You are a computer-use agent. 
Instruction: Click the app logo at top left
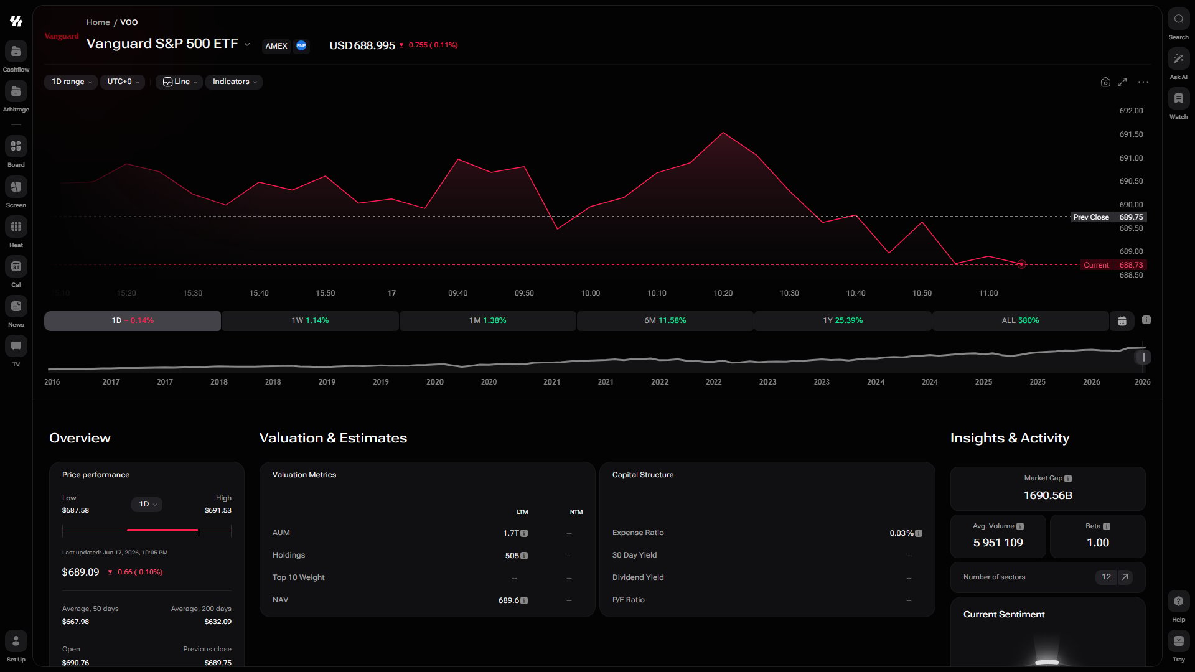(x=16, y=21)
